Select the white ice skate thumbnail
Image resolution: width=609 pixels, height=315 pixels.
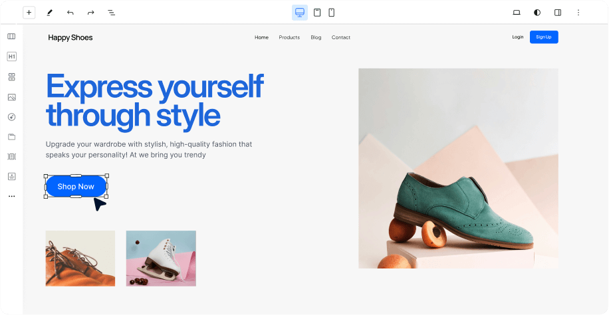point(161,259)
